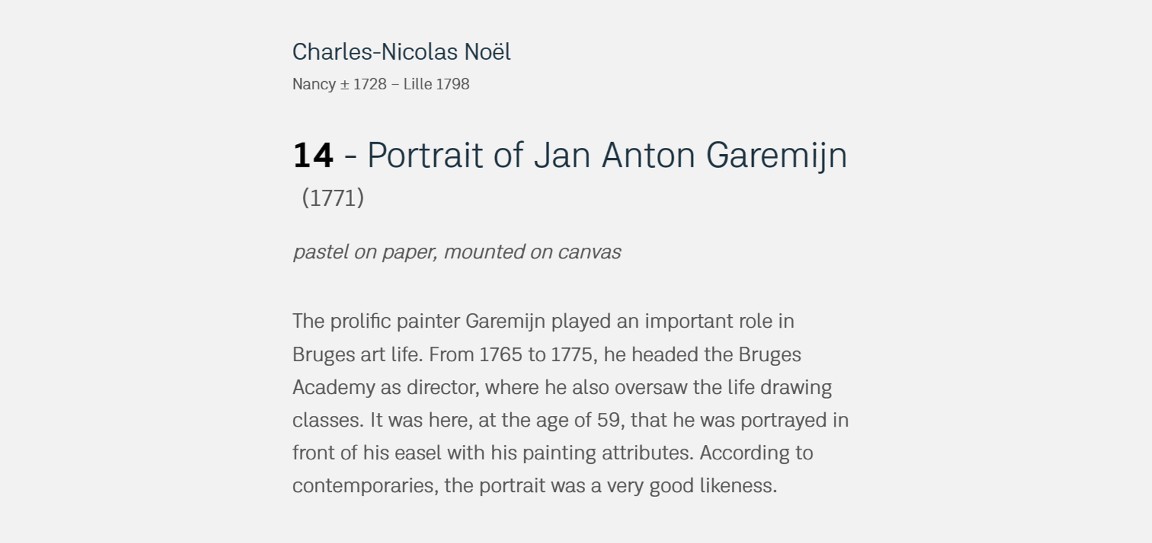This screenshot has height=543, width=1152.
Task: Click the words mounted on canvas
Action: tap(532, 252)
